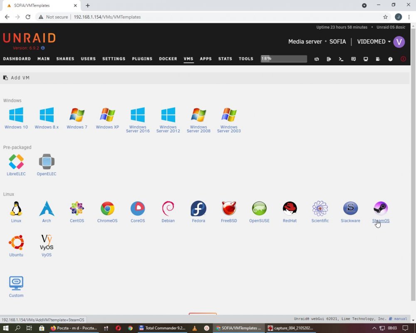Image resolution: width=416 pixels, height=333 pixels.
Task: Choose the Slackware template
Action: 350,211
